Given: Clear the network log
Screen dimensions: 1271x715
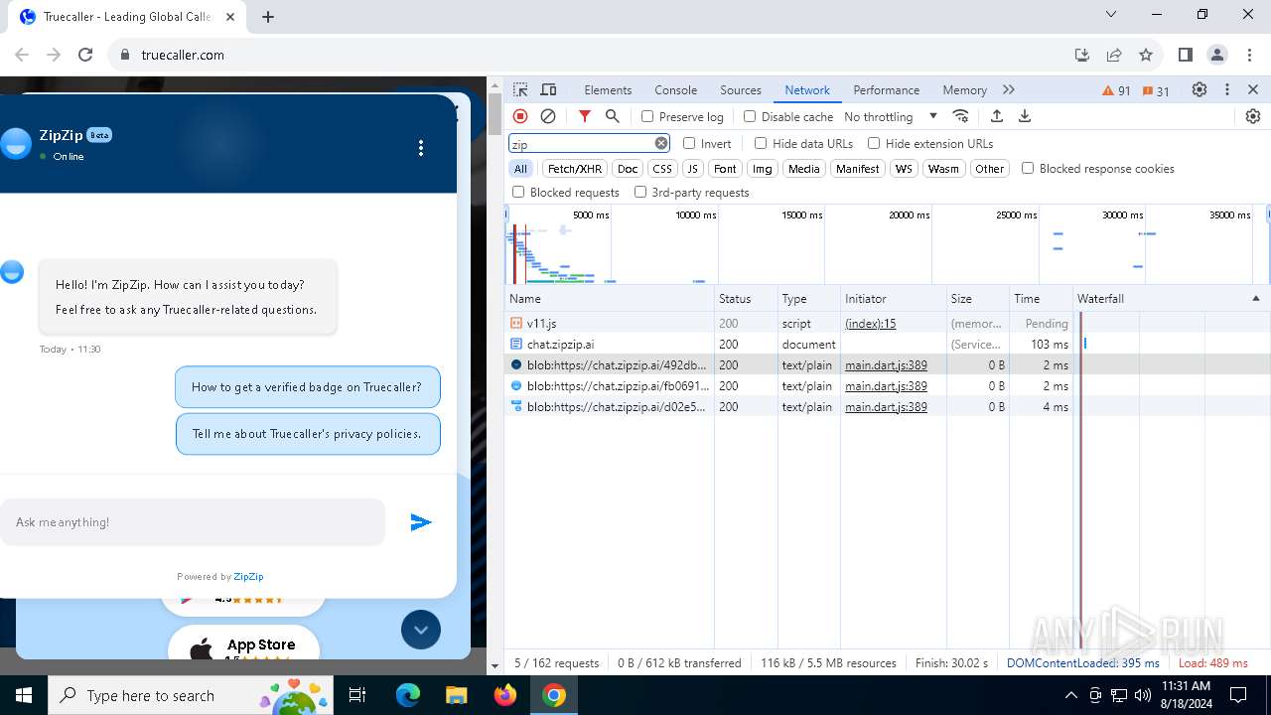Looking at the screenshot, I should pos(548,116).
